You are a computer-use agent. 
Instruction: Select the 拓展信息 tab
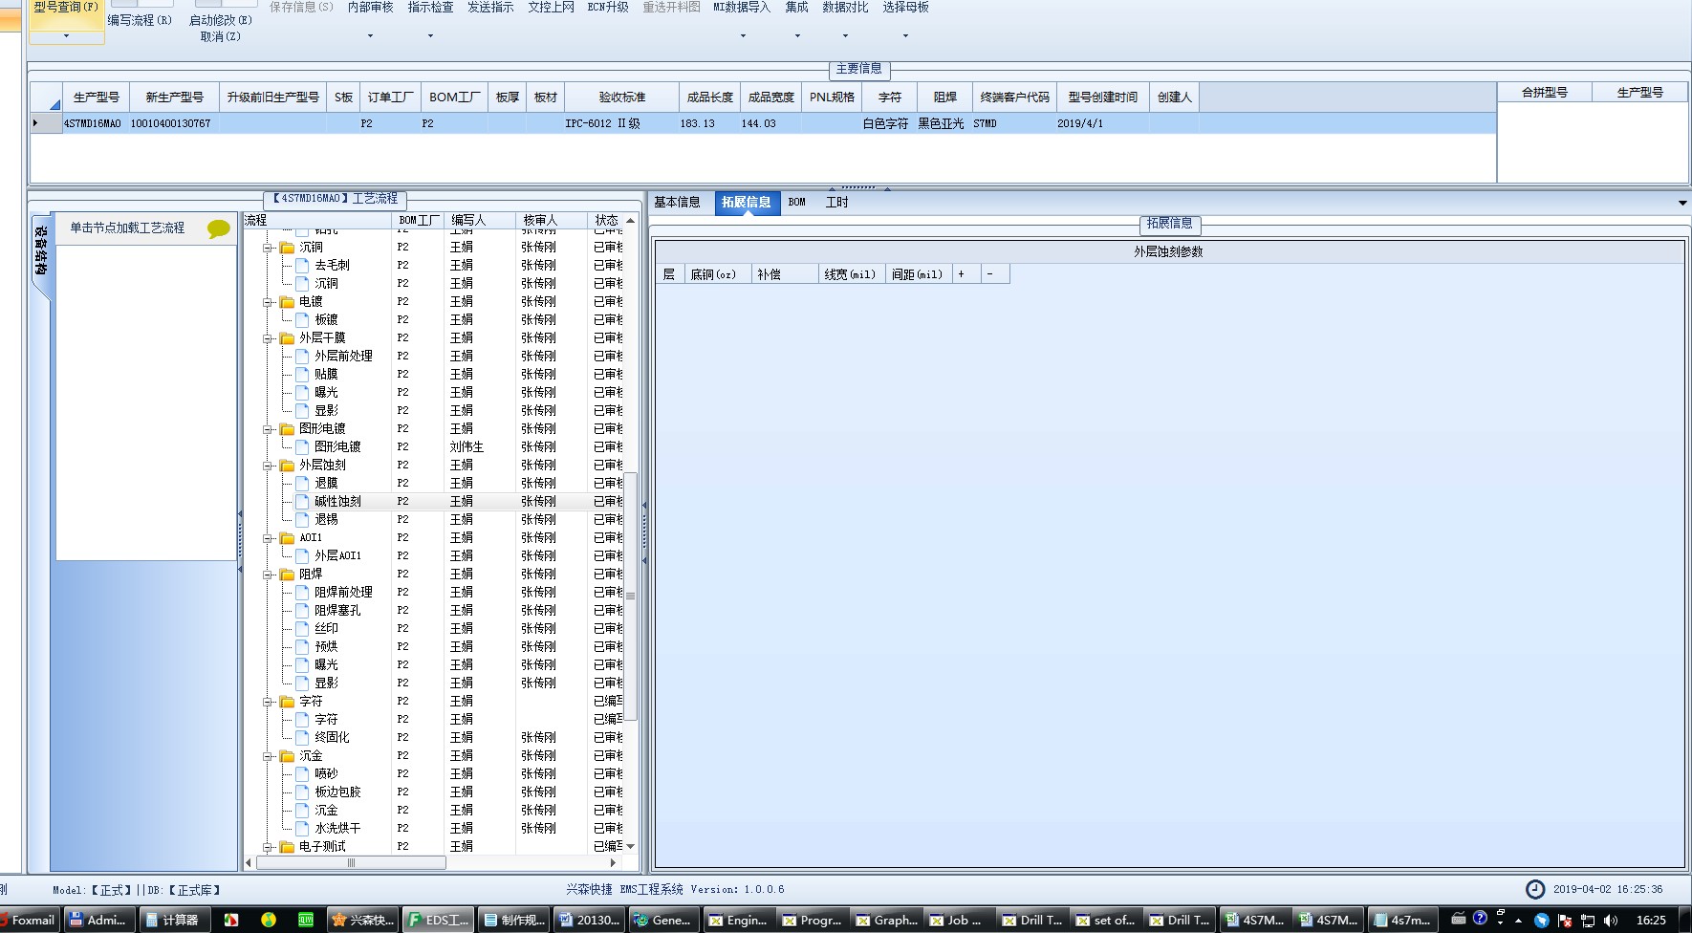coord(746,203)
